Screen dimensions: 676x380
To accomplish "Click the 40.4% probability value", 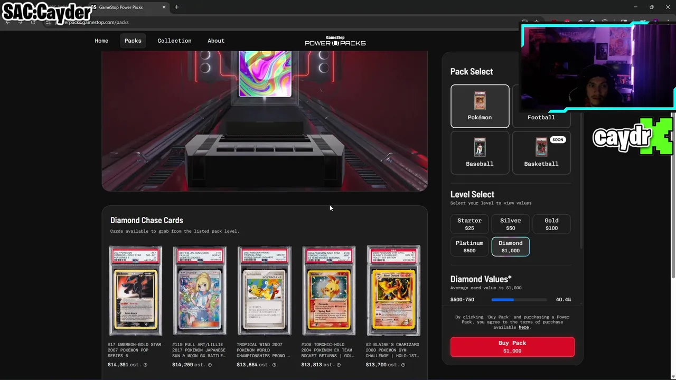I will (x=564, y=300).
